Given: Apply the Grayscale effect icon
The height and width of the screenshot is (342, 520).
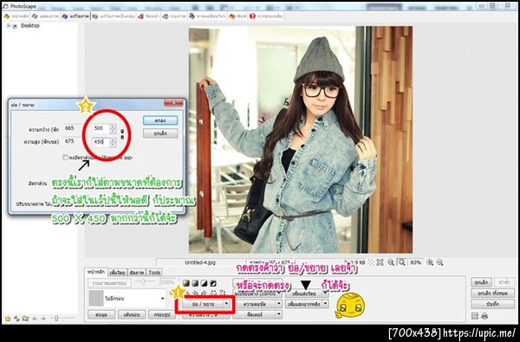Looking at the screenshot, I should [x=195, y=282].
